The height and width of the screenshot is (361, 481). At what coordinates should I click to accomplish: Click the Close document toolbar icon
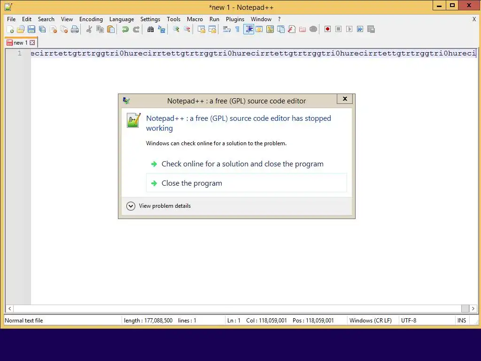click(54, 29)
